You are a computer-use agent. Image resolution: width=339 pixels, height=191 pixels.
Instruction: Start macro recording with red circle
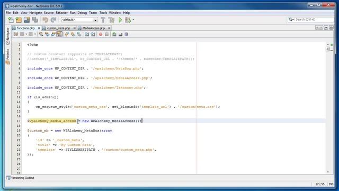tap(101, 34)
